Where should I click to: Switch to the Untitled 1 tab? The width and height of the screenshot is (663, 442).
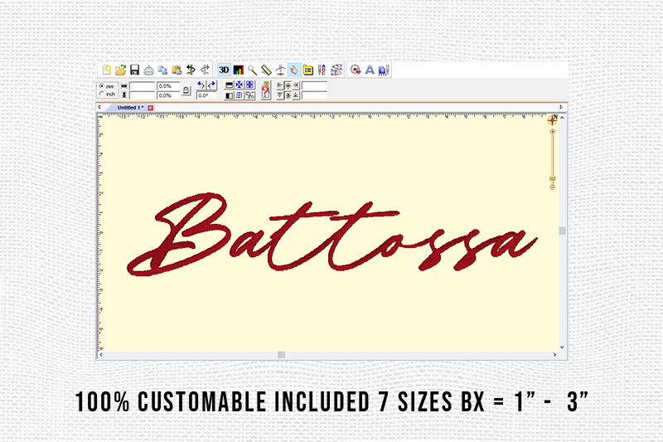[x=130, y=108]
